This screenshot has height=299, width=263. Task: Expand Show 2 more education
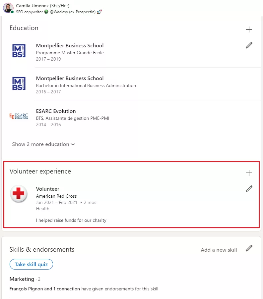[x=43, y=144]
